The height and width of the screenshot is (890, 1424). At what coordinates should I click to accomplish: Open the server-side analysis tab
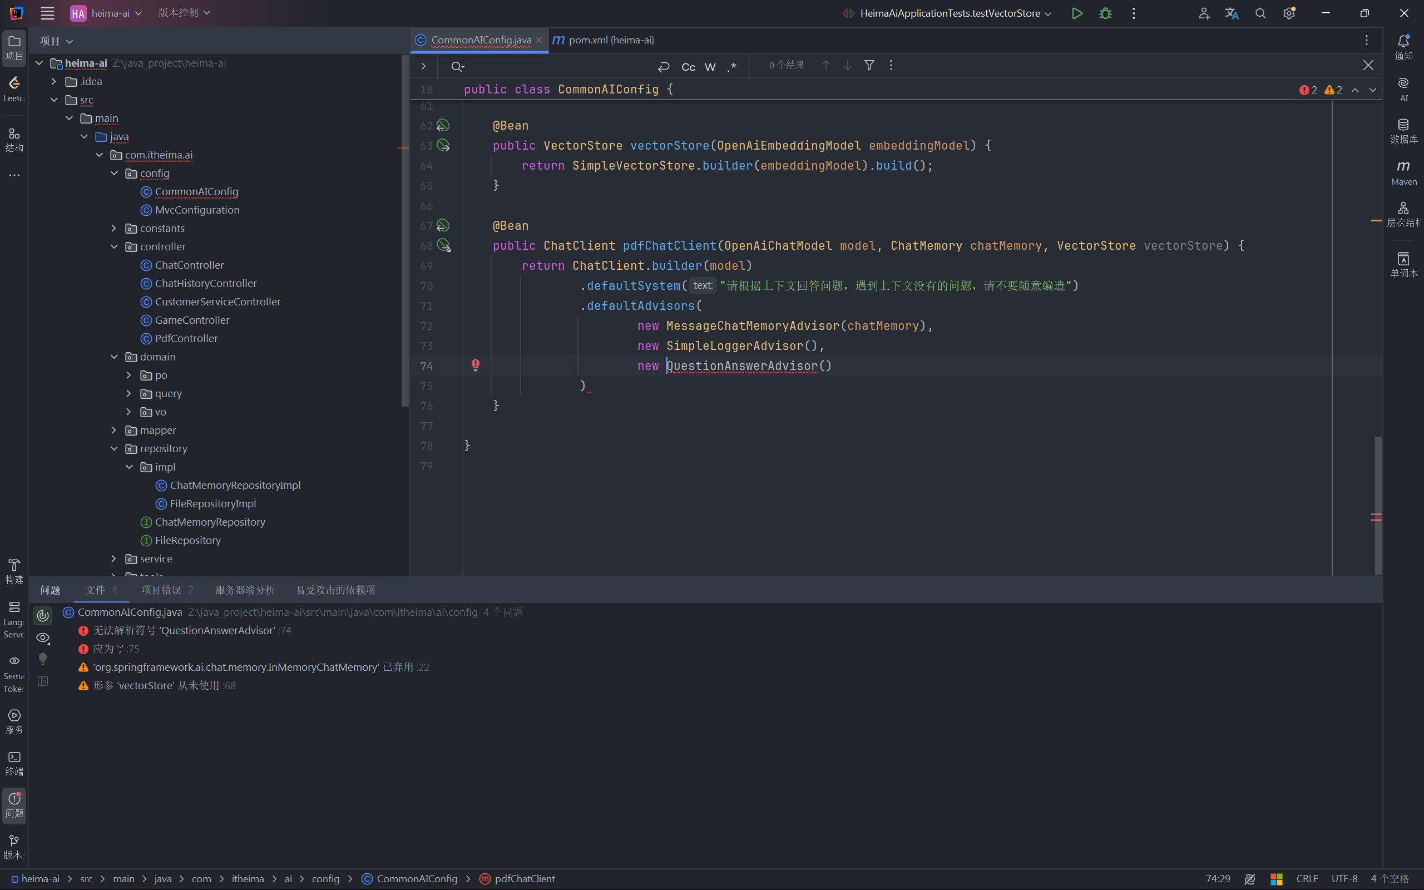click(x=245, y=590)
